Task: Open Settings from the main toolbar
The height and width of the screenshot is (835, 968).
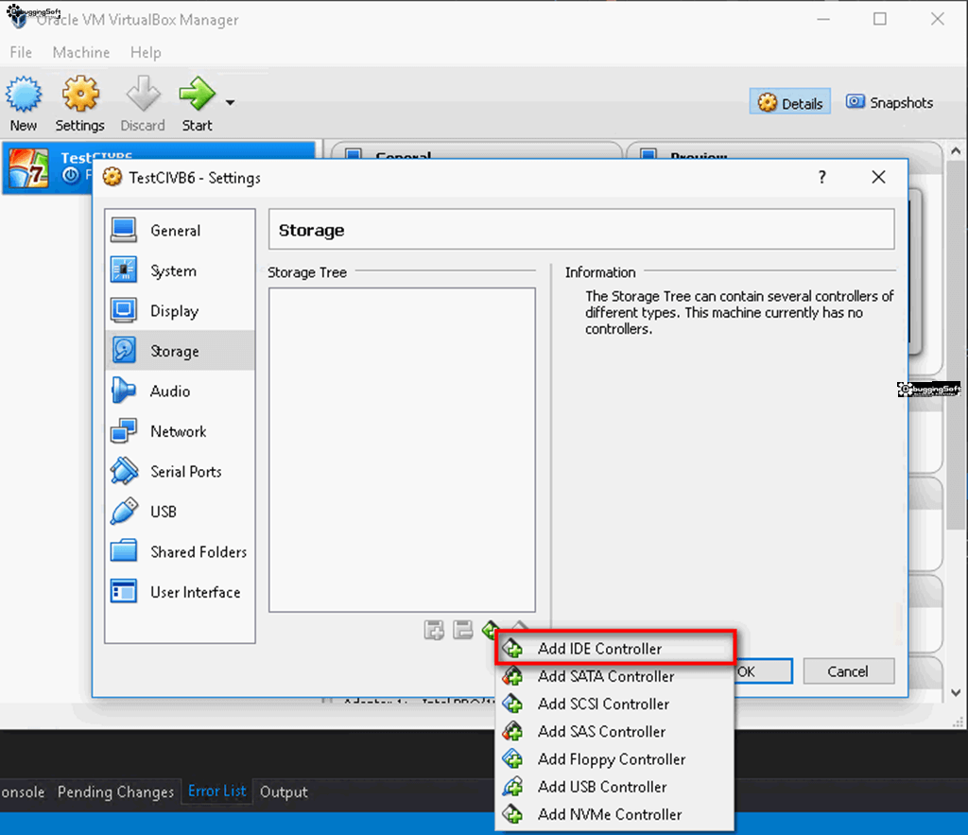Action: 80,104
